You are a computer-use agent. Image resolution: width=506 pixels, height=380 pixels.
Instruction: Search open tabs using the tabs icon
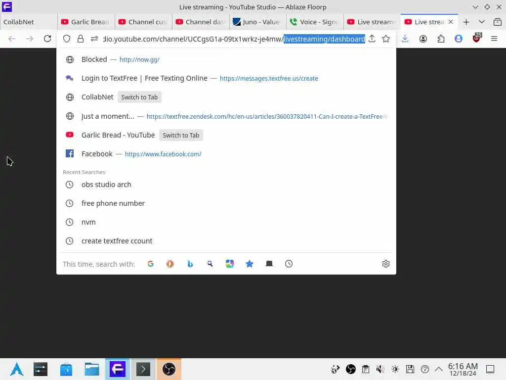pyautogui.click(x=269, y=264)
